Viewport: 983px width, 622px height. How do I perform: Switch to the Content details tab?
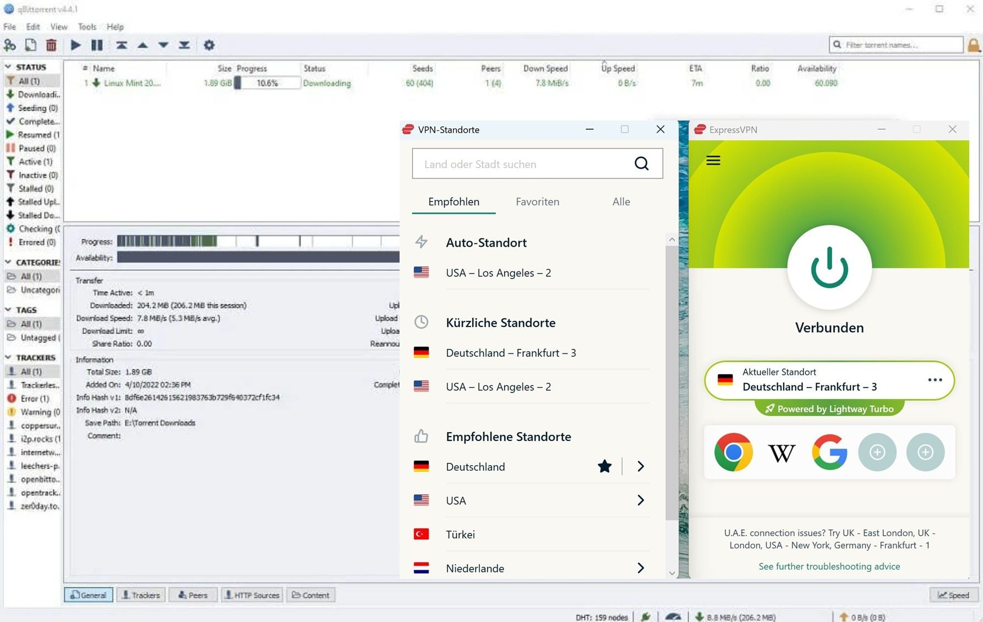tap(311, 595)
